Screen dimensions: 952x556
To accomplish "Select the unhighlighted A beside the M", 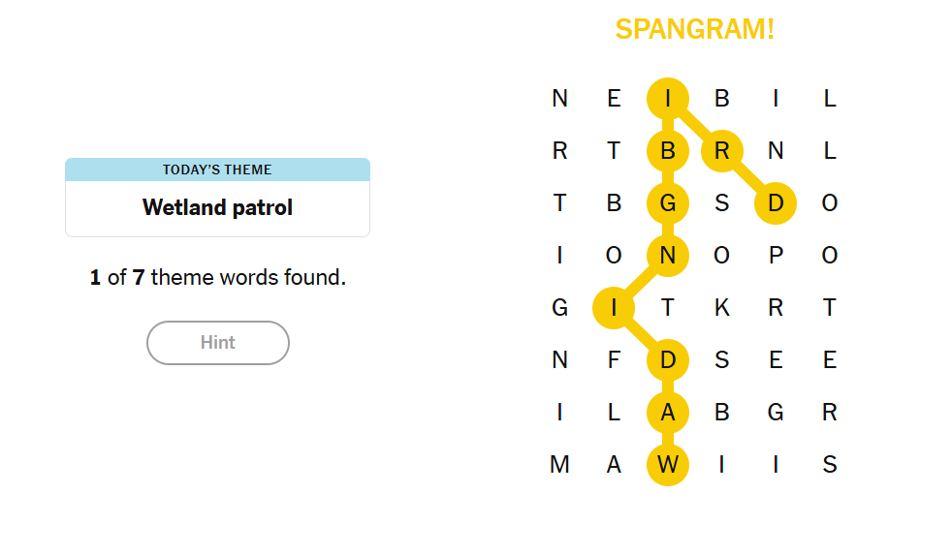I will (614, 464).
